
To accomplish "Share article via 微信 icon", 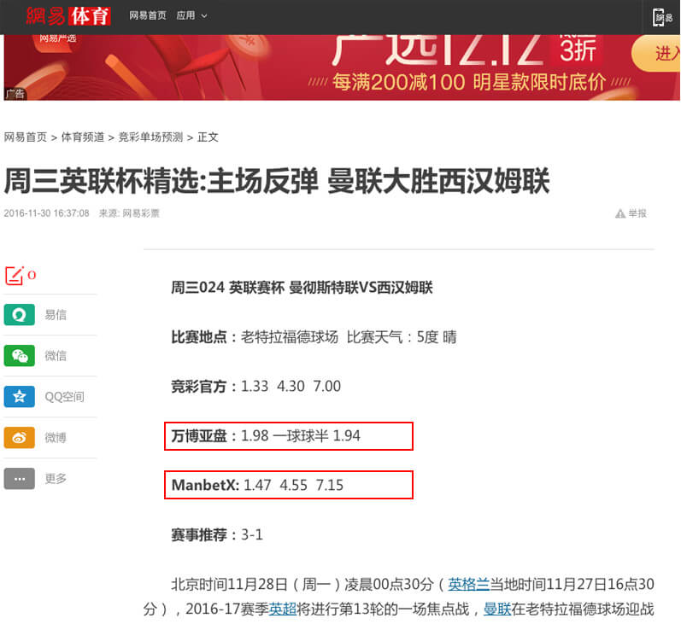I will pos(19,356).
